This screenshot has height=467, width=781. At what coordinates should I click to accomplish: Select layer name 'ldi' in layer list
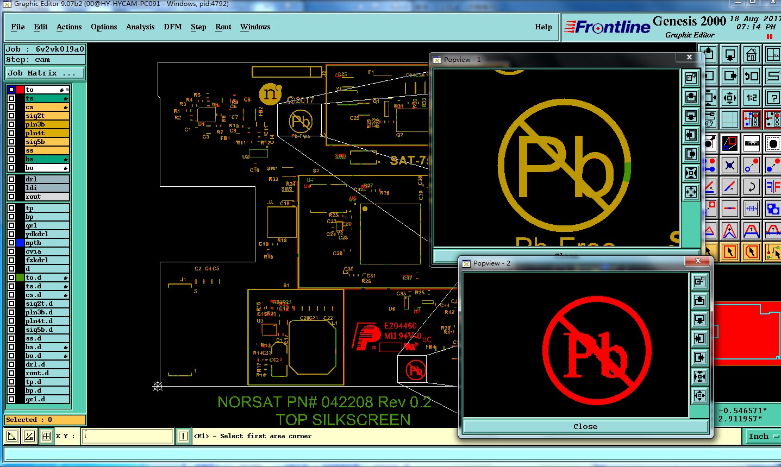pos(47,188)
